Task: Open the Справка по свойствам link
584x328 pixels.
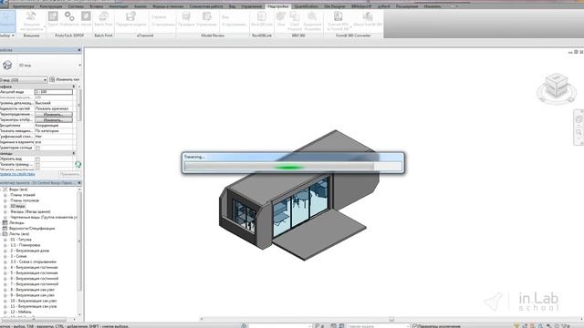Action: pos(17,174)
